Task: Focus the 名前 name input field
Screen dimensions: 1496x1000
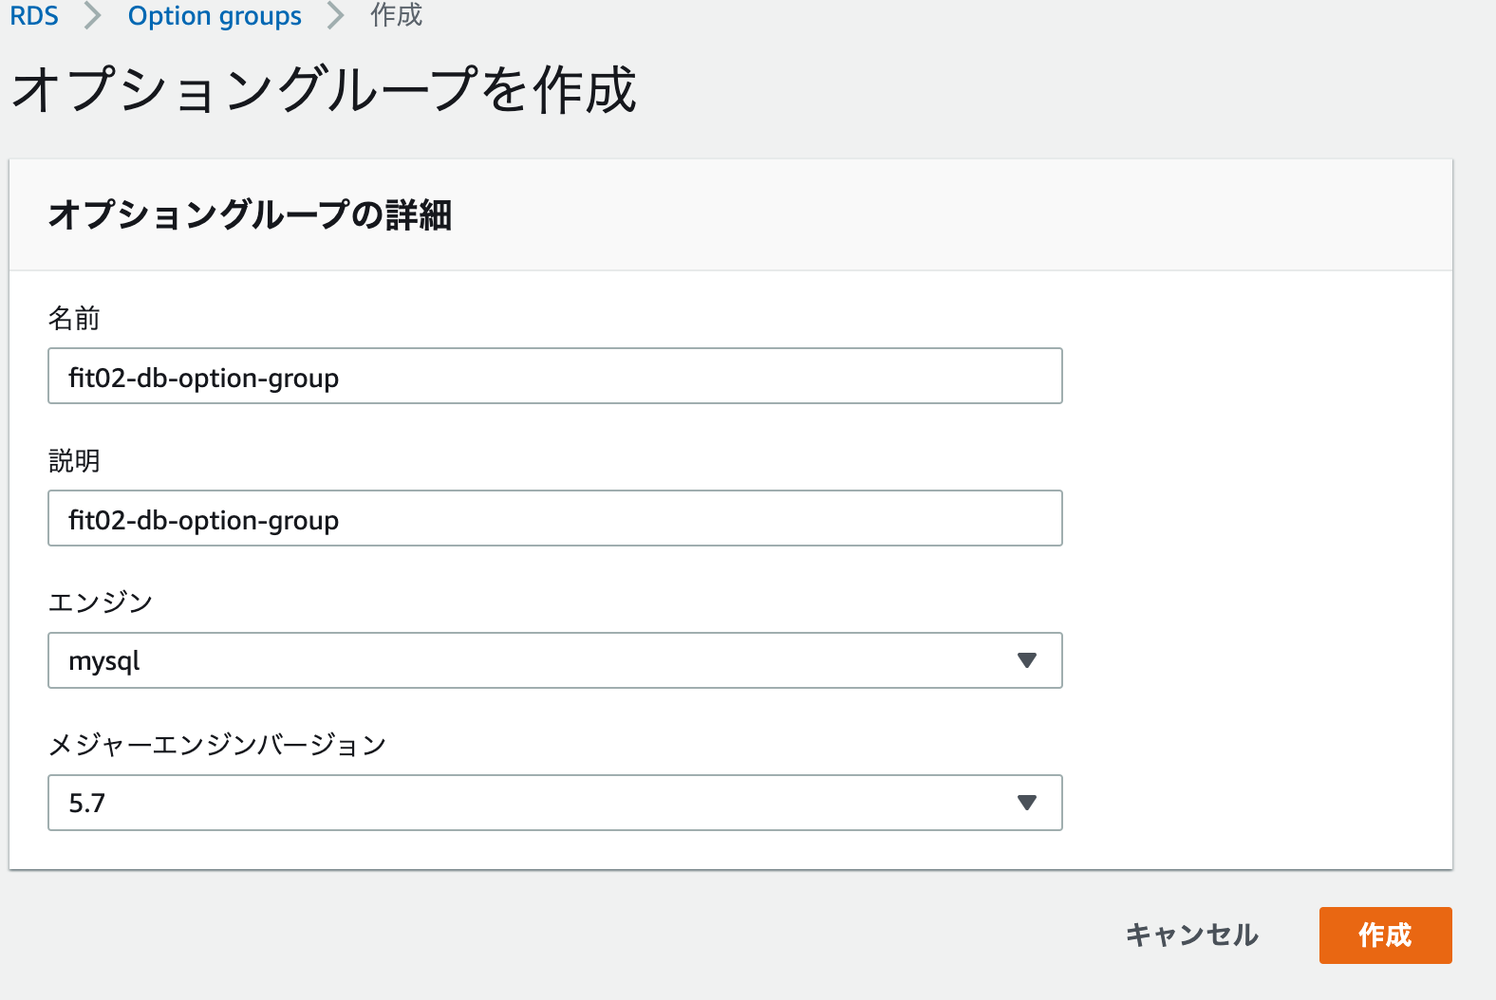Action: (554, 376)
